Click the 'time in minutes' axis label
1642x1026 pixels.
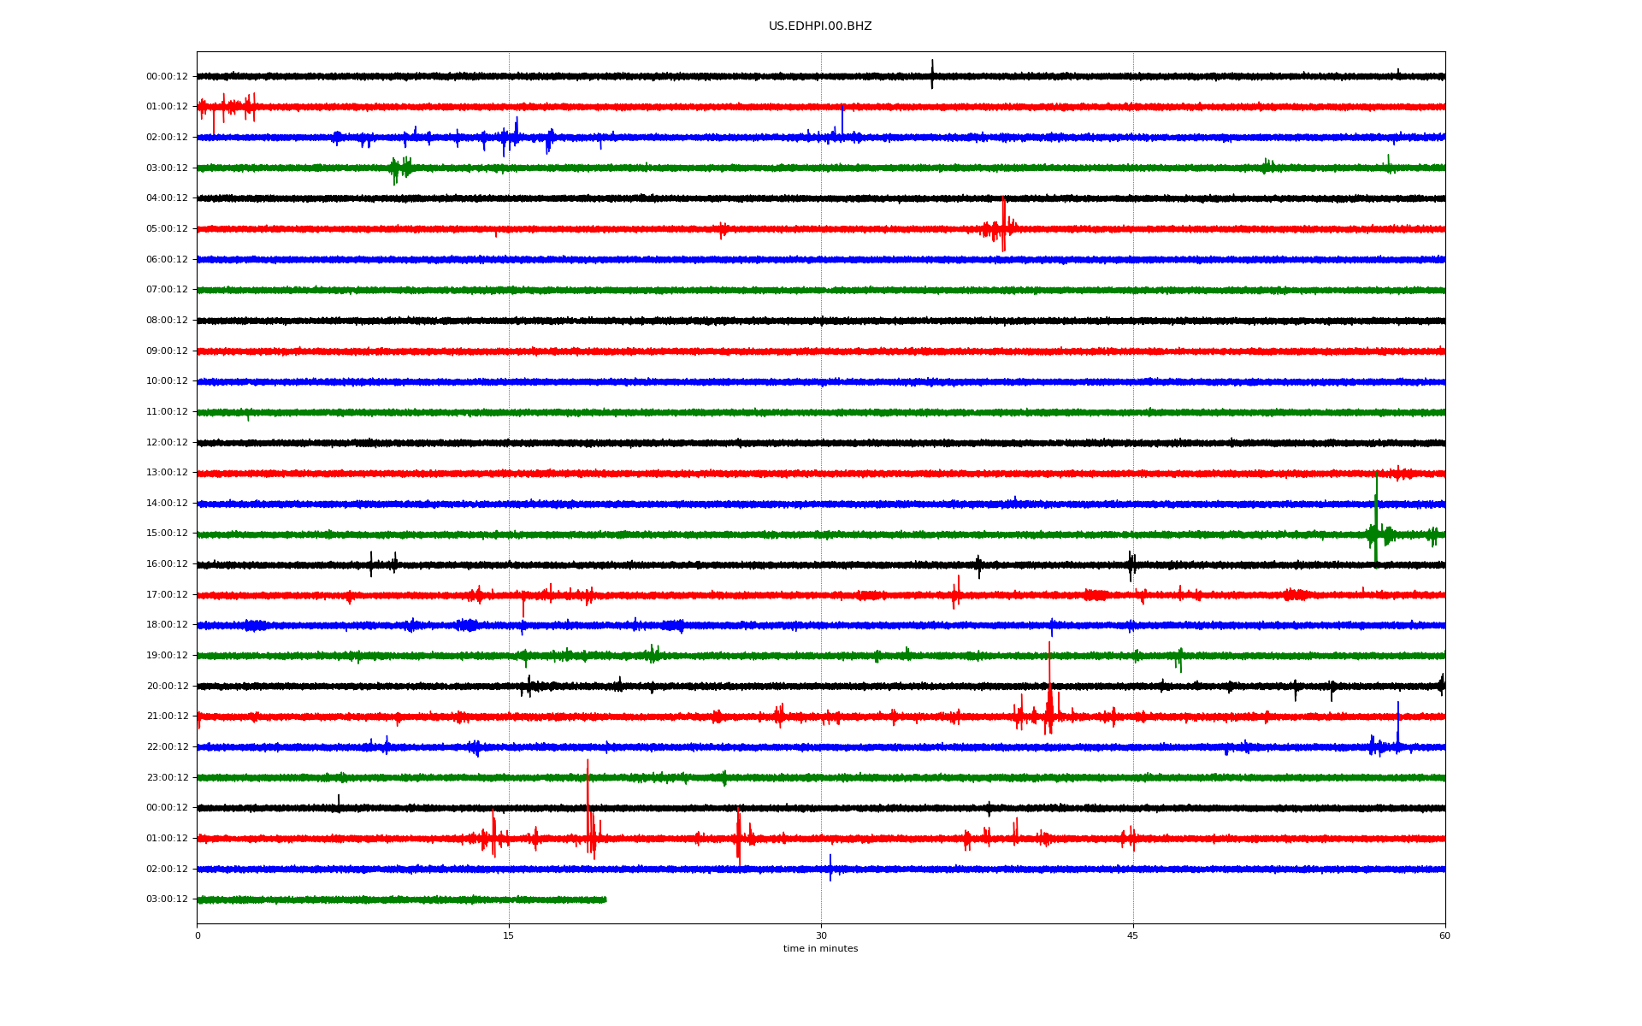pos(820,949)
